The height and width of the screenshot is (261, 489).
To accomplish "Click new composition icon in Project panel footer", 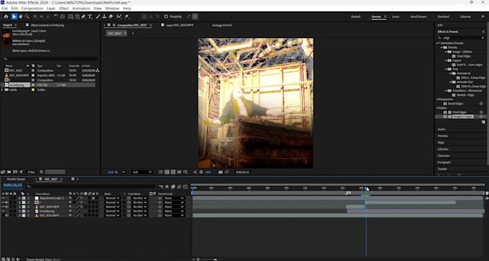I will pyautogui.click(x=15, y=171).
